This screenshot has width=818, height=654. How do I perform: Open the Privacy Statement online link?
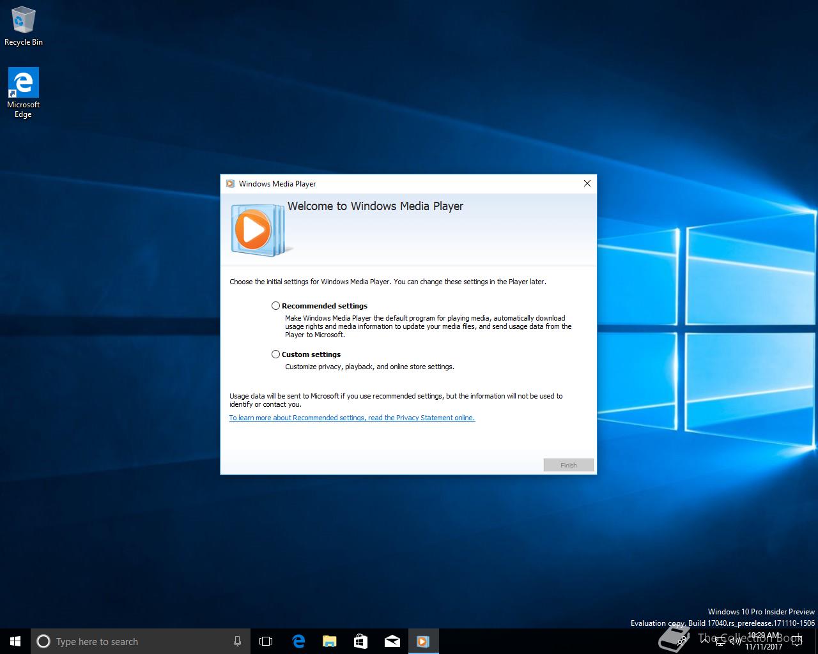352,418
